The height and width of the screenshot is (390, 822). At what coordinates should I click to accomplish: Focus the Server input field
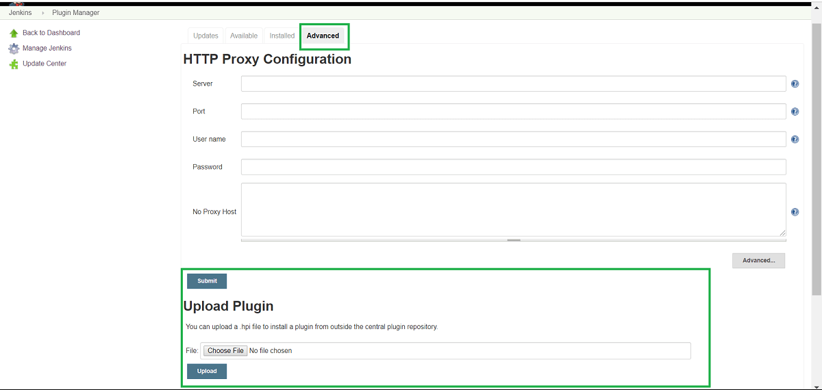513,83
